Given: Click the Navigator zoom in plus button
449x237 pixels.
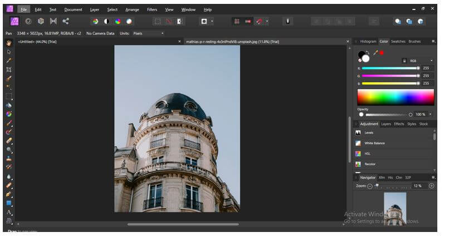Looking at the screenshot, I should pyautogui.click(x=431, y=186).
